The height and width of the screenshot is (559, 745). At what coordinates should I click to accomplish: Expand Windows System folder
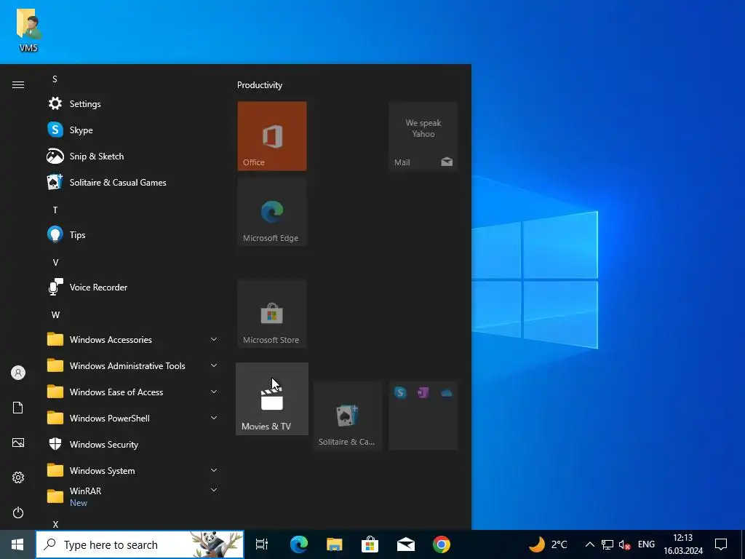coord(133,470)
